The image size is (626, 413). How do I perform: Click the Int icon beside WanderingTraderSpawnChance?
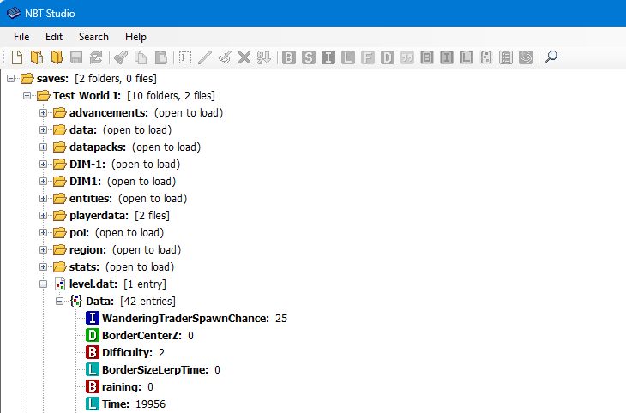pos(93,319)
